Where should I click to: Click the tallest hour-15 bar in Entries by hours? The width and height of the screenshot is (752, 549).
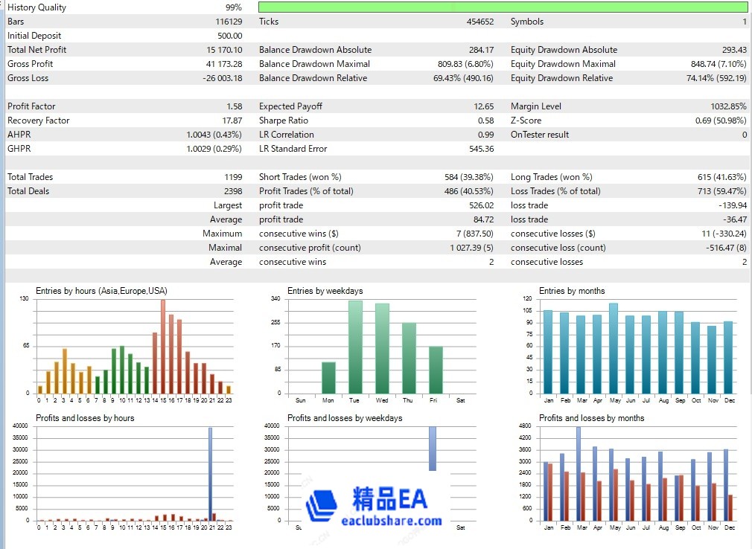tap(163, 347)
